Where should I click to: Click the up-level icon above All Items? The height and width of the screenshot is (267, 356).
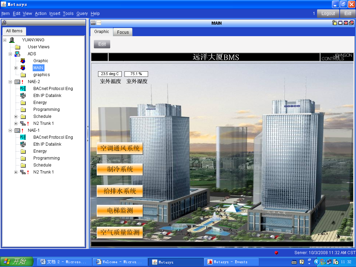(5, 23)
